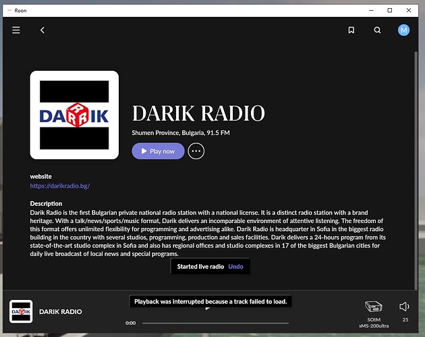Click the Play now button
The width and height of the screenshot is (425, 337).
158,151
